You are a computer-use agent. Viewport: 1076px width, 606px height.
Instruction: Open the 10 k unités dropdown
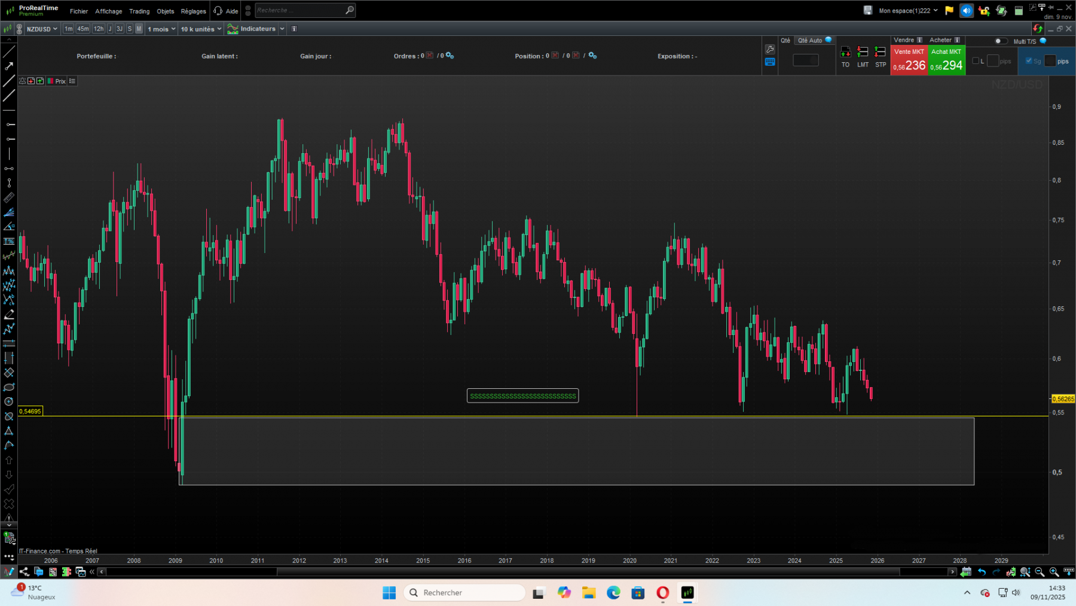point(200,29)
